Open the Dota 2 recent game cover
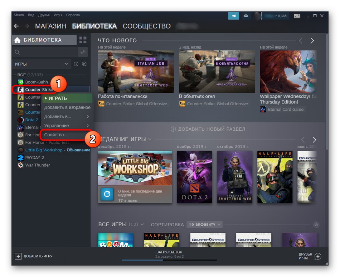 (x=194, y=177)
